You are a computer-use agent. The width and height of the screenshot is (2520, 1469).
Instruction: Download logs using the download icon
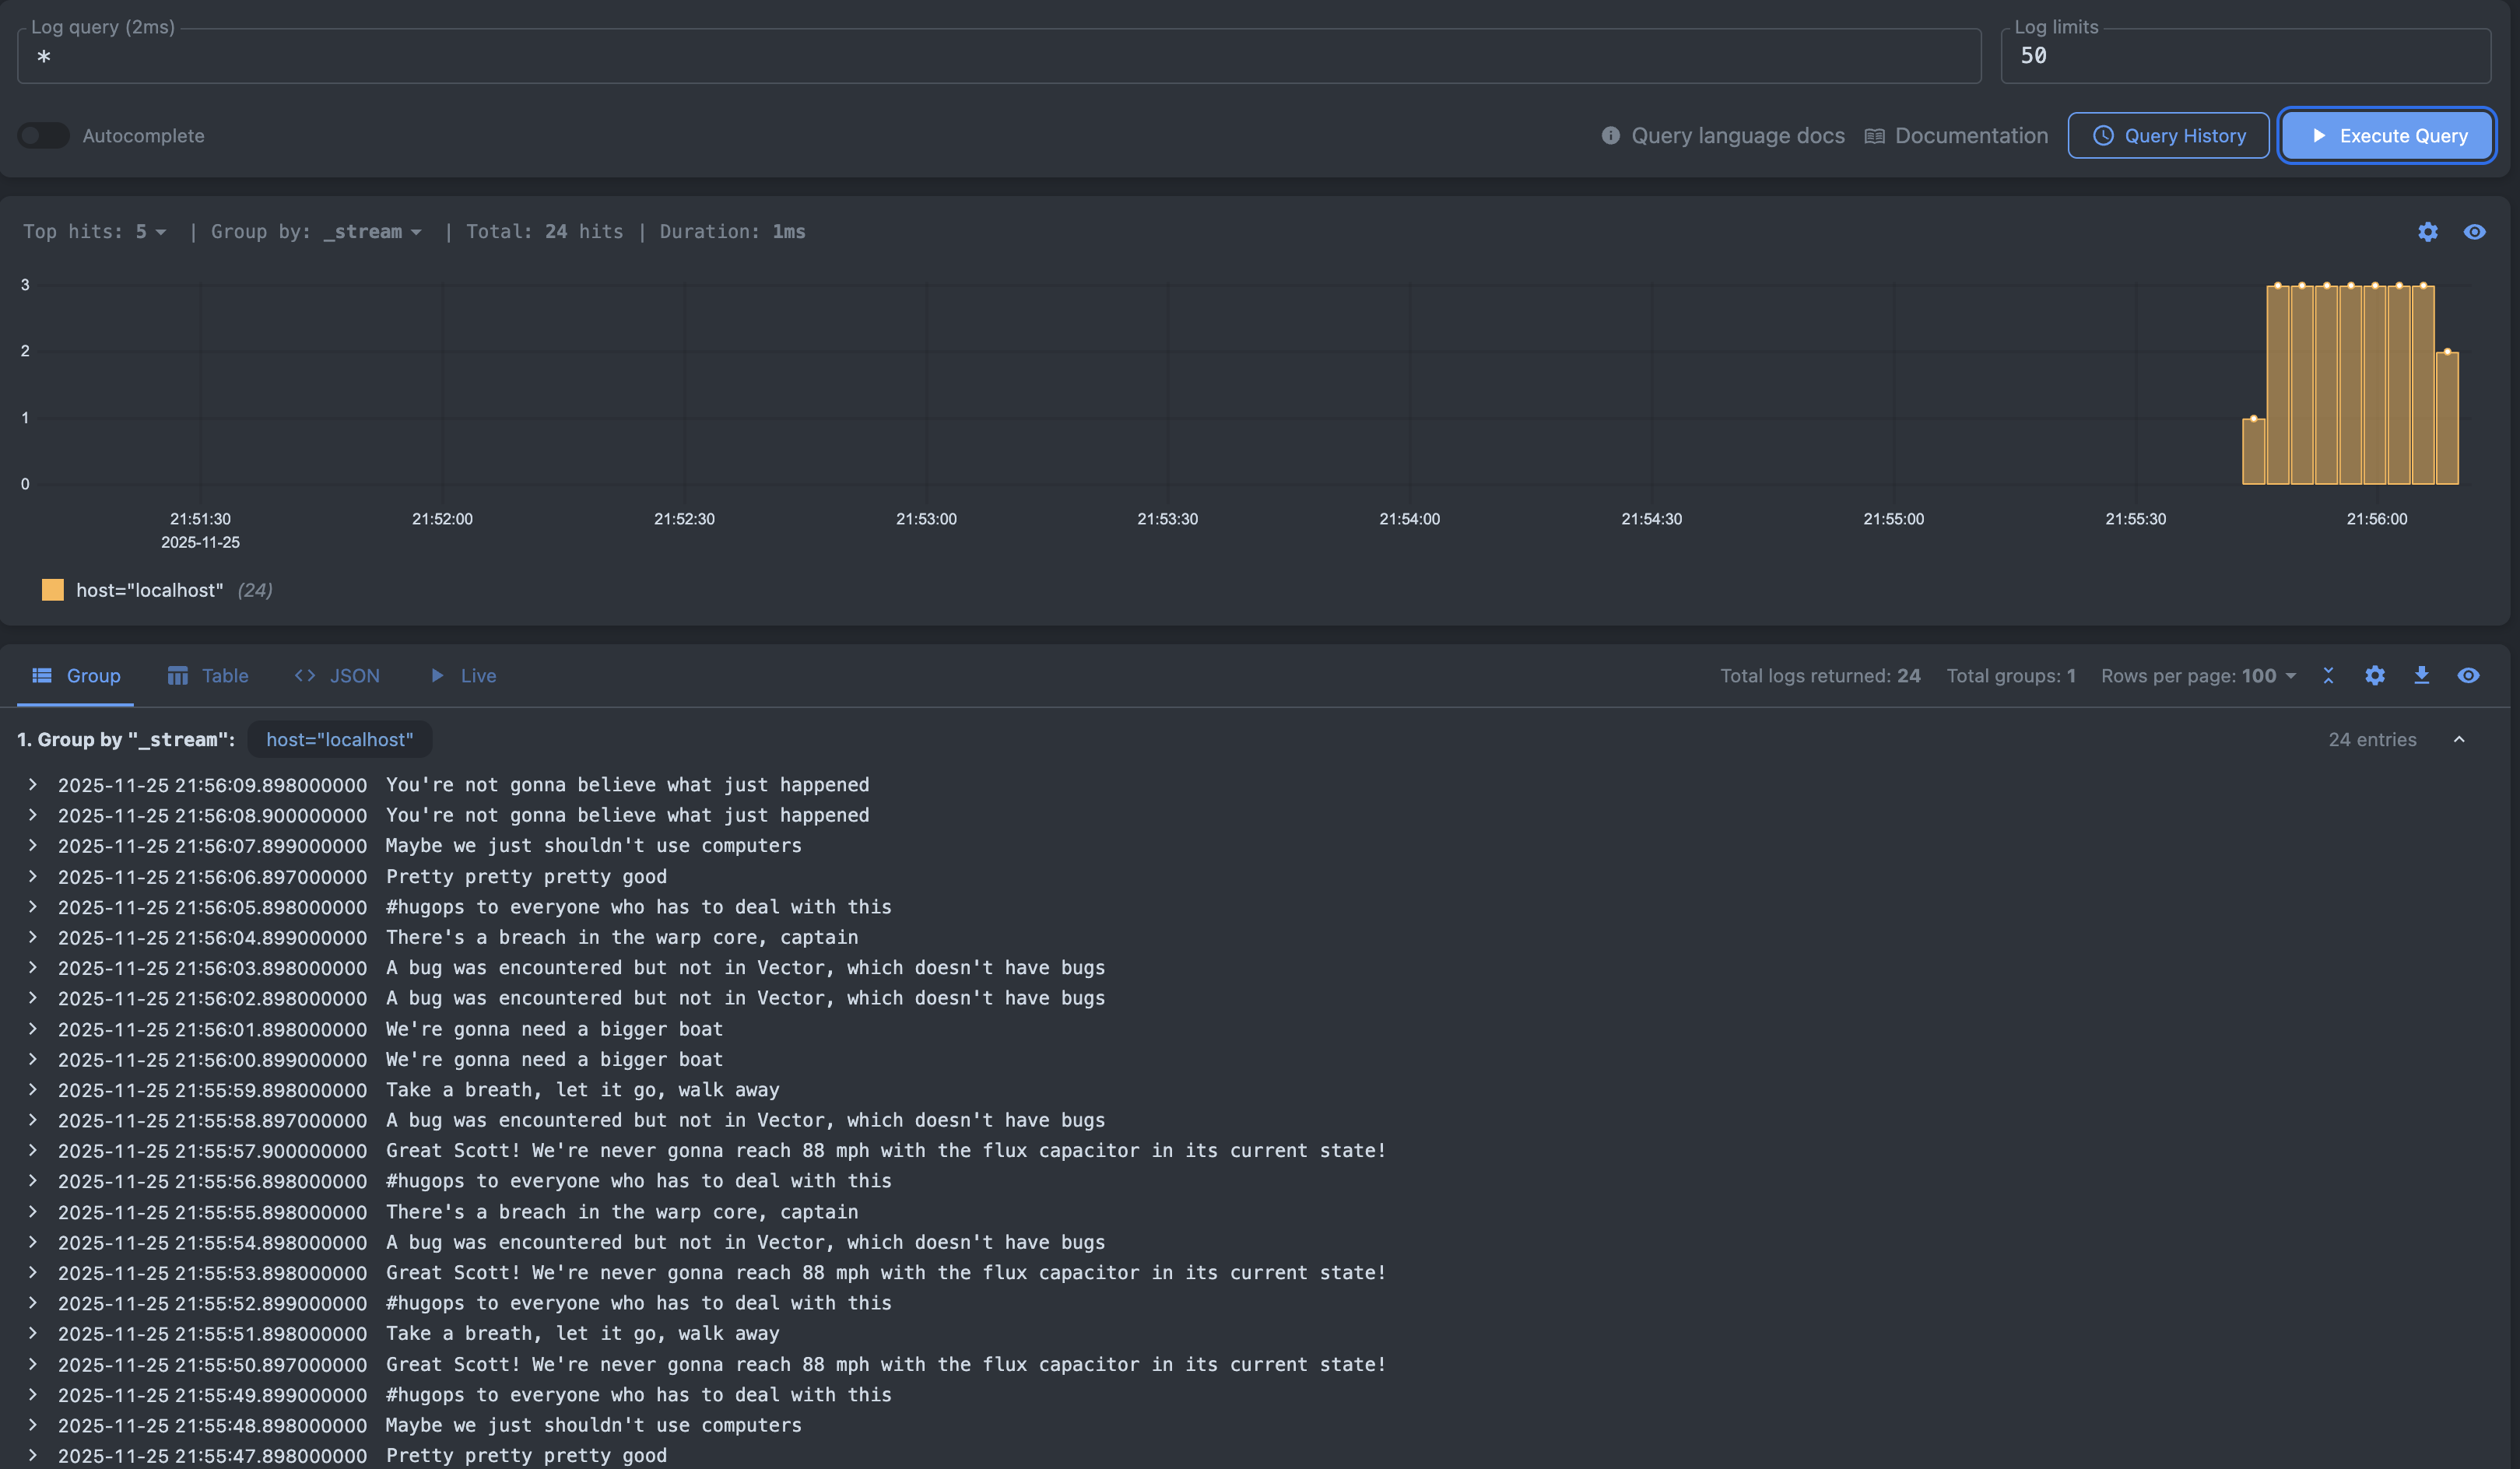tap(2421, 676)
